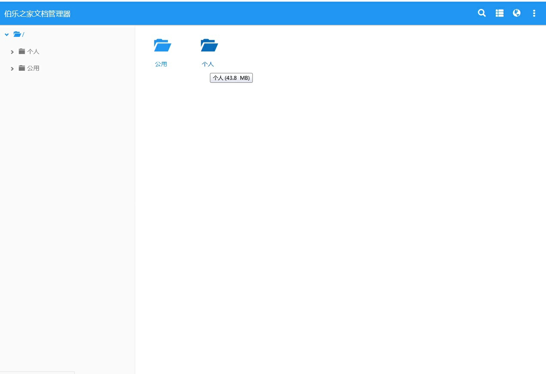This screenshot has width=546, height=374.
Task: Click the open-folder icon of root node
Action: [x=17, y=34]
